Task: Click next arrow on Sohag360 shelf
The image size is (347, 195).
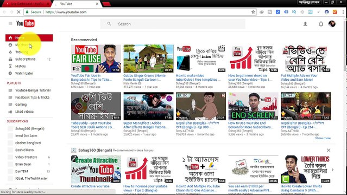Action: (x=332, y=170)
